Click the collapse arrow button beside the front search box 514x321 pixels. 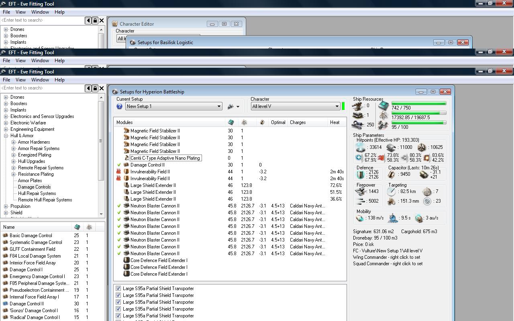pos(88,88)
